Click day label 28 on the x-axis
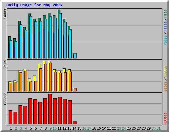 pos(144,128)
